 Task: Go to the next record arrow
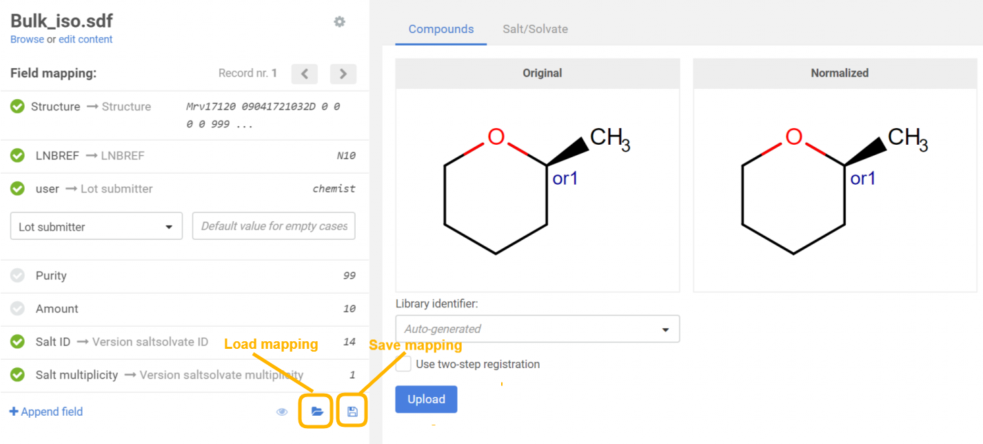[x=343, y=73]
